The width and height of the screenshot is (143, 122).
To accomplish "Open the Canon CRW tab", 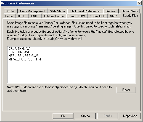I will [x=77, y=16].
